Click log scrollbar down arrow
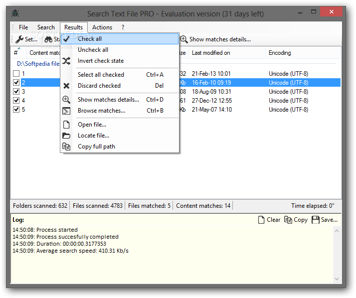The image size is (356, 298). click(337, 279)
